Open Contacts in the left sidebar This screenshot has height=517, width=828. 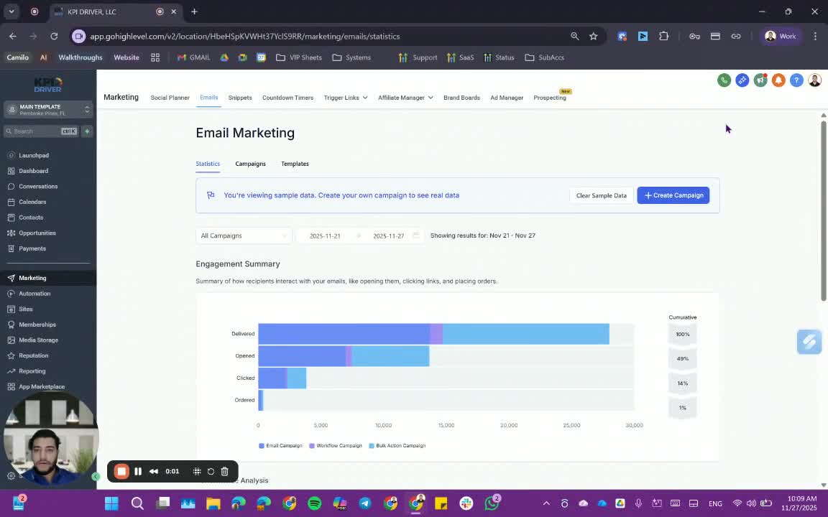tap(31, 218)
